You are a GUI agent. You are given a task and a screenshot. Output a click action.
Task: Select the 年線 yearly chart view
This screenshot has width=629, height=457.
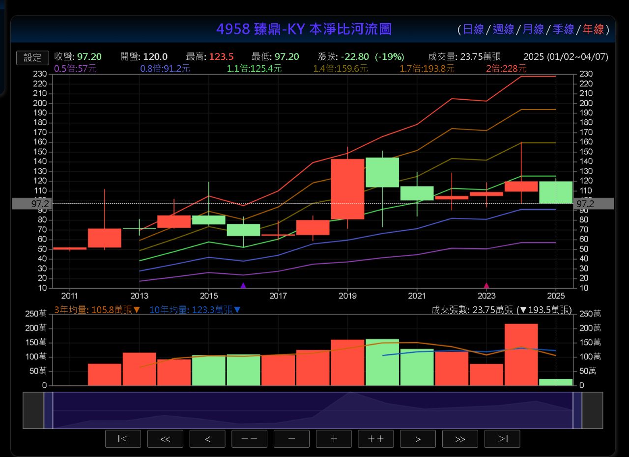point(593,29)
